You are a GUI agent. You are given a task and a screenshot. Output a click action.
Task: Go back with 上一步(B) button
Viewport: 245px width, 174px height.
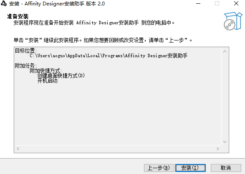pyautogui.click(x=159, y=168)
